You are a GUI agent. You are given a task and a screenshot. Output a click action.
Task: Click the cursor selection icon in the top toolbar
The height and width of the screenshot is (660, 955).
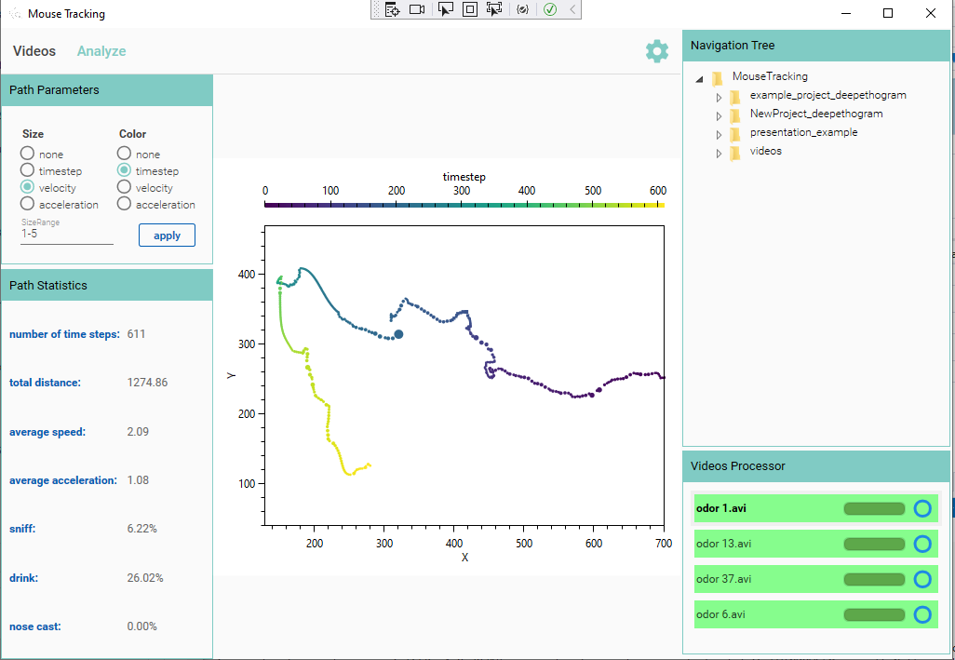pos(445,8)
